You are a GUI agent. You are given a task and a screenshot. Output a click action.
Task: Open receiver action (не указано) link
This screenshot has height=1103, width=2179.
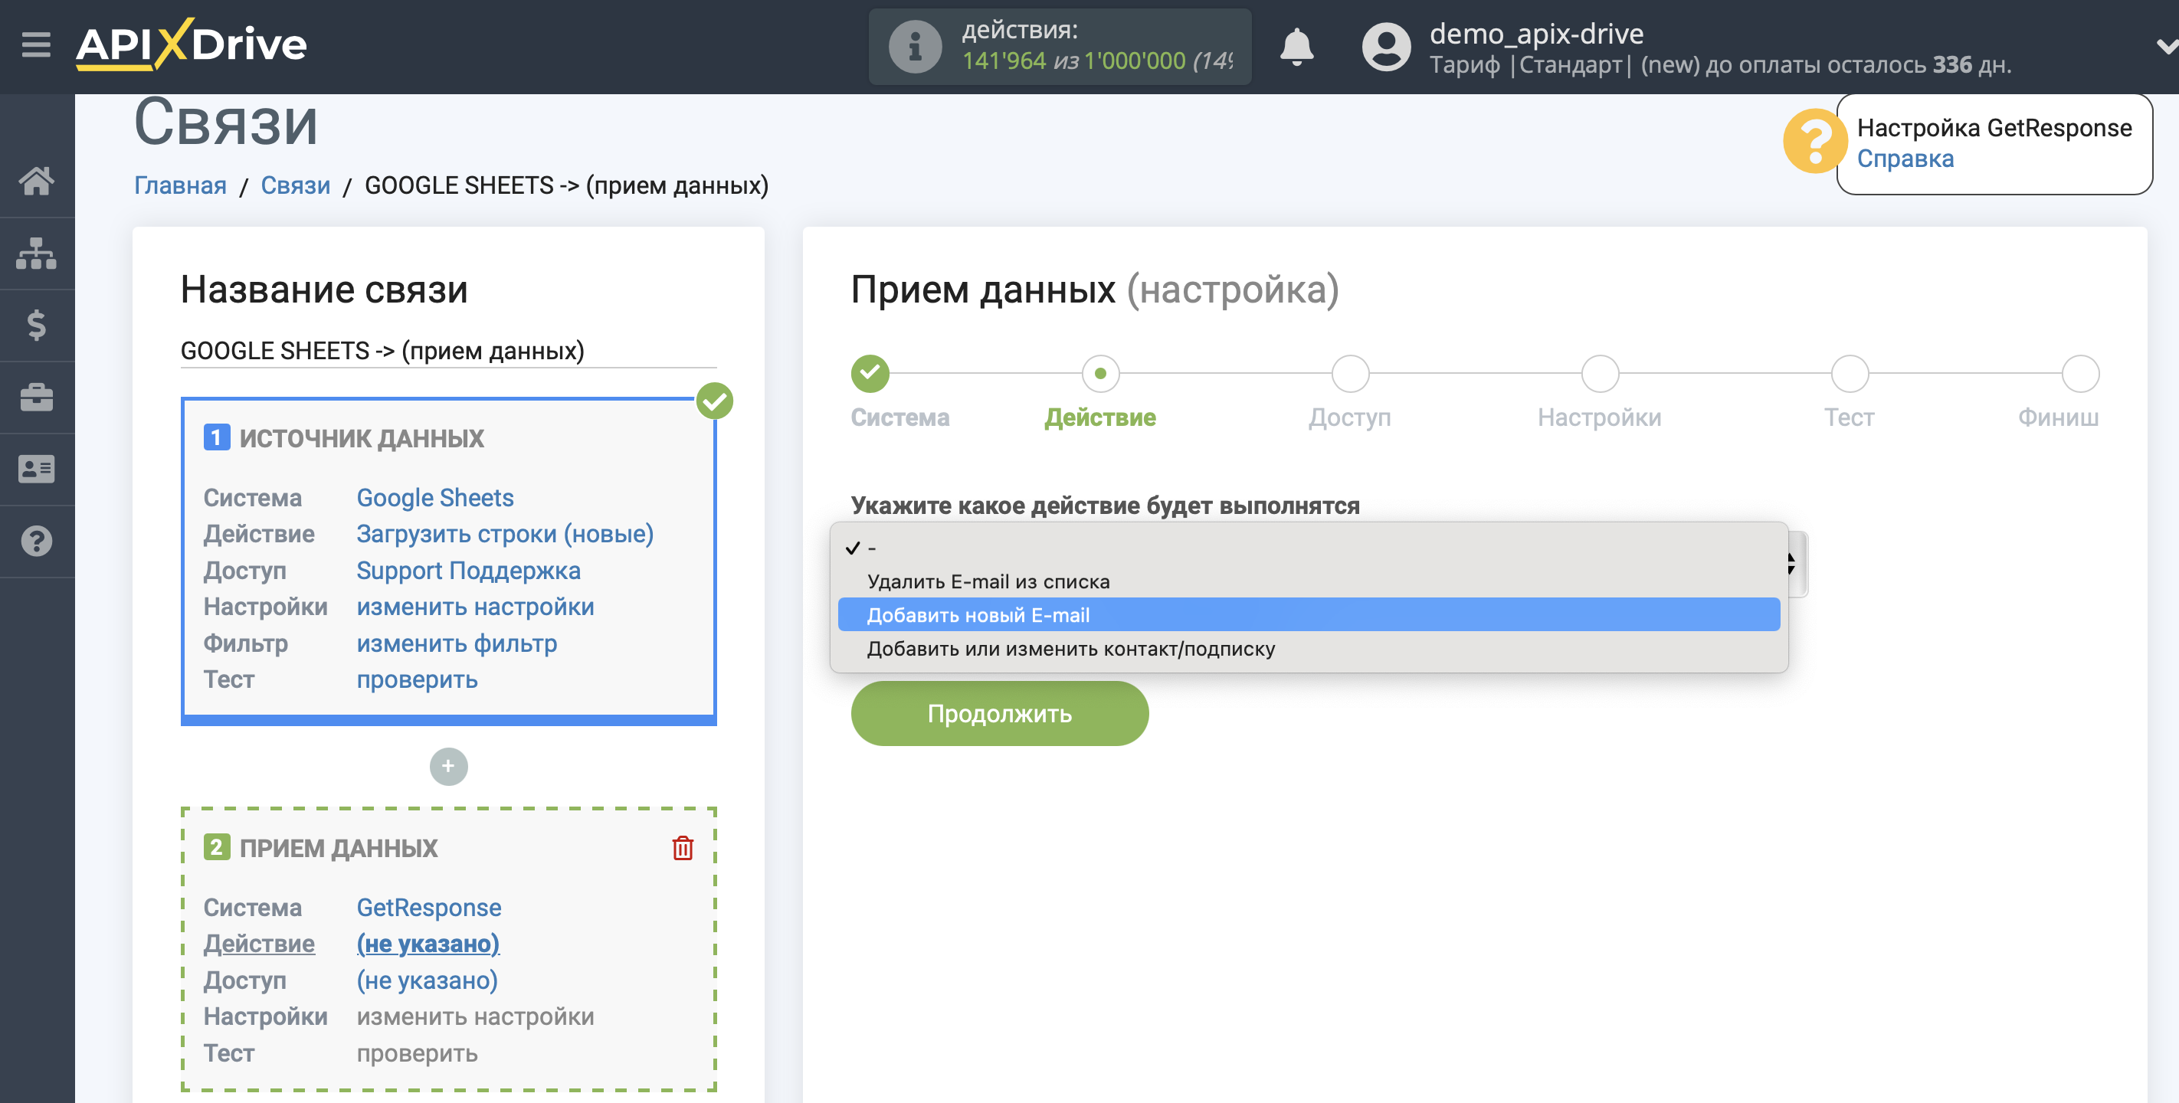point(428,944)
